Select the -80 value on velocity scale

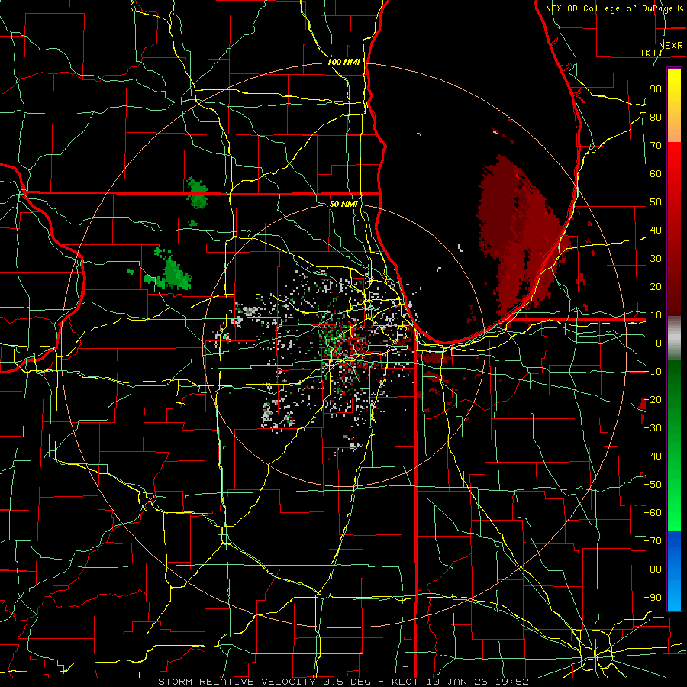[x=653, y=569]
